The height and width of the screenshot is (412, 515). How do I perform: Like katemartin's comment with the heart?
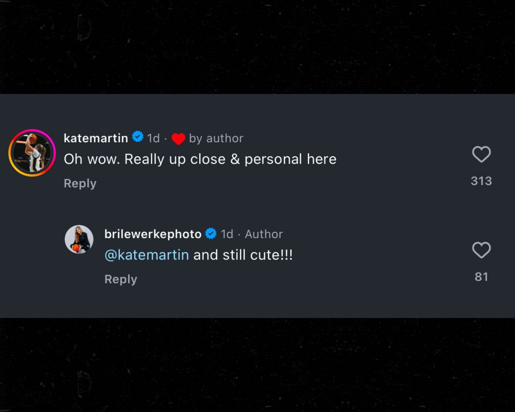click(481, 154)
